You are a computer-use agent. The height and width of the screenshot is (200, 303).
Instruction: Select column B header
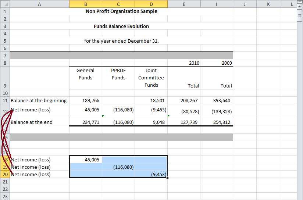click(x=86, y=4)
